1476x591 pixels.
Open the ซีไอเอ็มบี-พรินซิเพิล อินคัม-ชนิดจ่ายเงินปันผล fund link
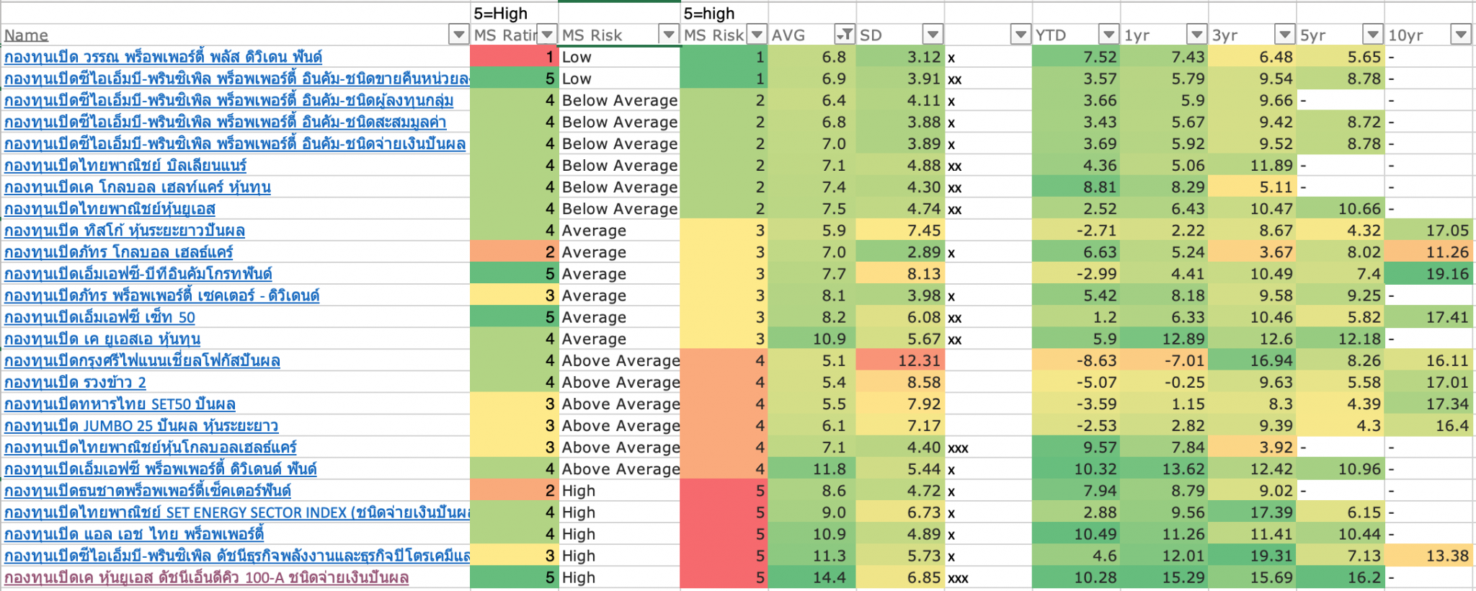point(235,143)
